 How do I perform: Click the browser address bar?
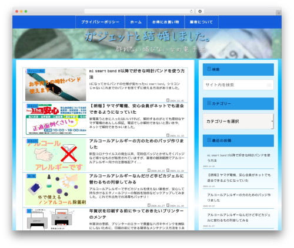(x=139, y=11)
